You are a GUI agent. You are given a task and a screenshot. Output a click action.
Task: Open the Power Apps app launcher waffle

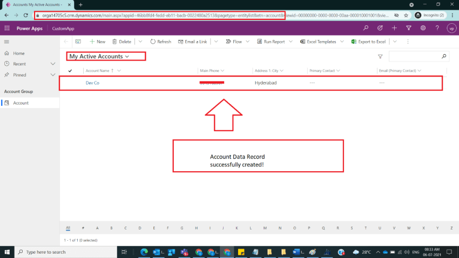coord(7,29)
